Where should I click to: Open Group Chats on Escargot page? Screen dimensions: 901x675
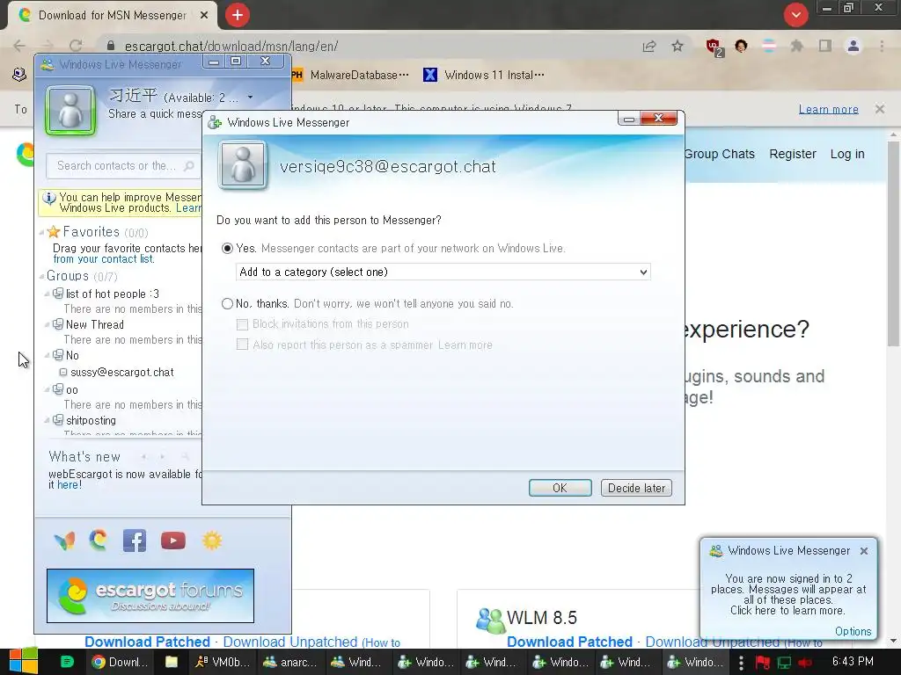[720, 154]
